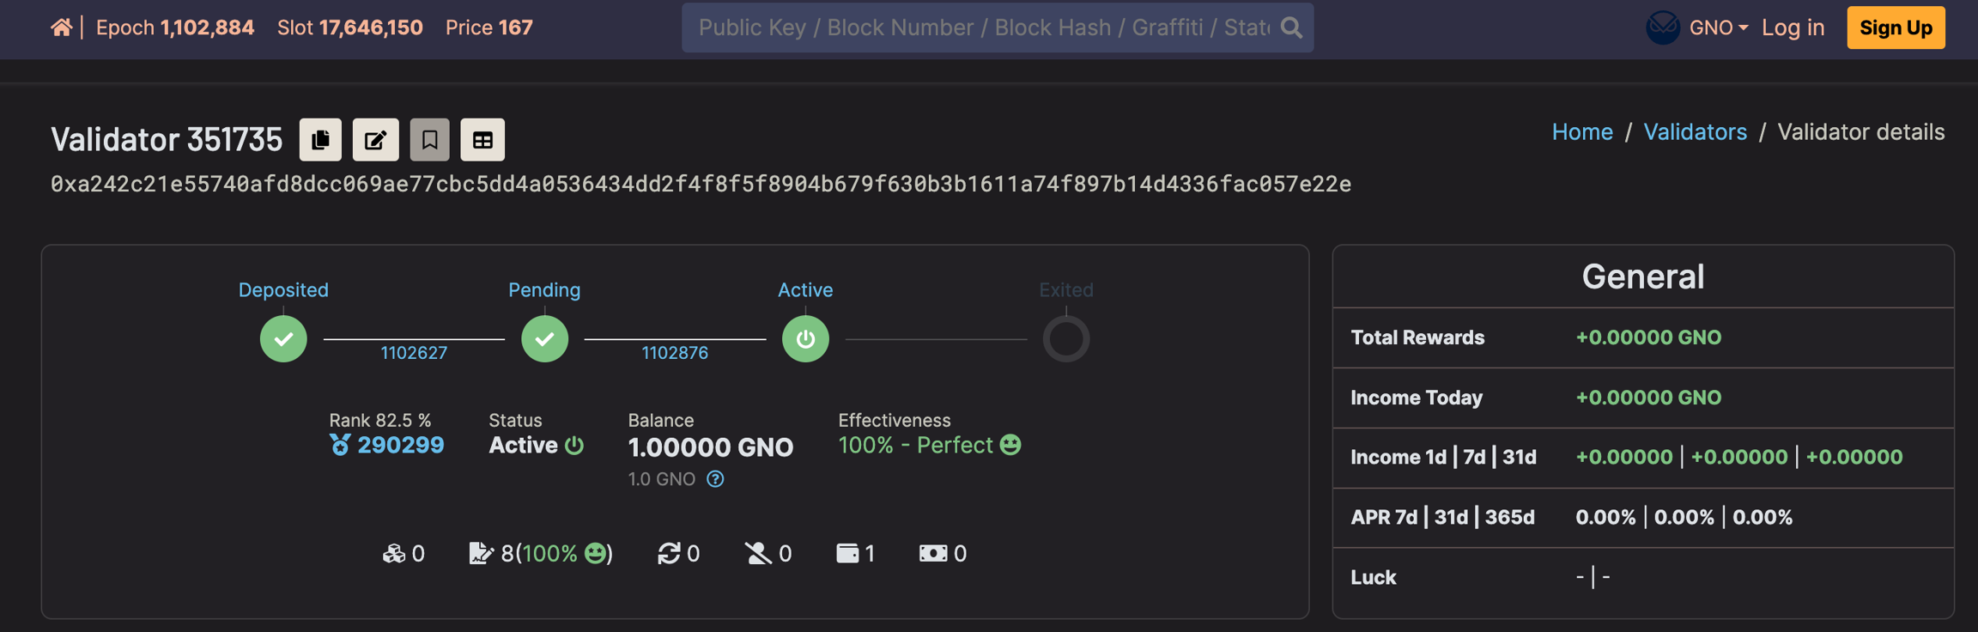Screen dimensions: 1978x632
Task: Click the deposits wallet icon
Action: point(847,554)
